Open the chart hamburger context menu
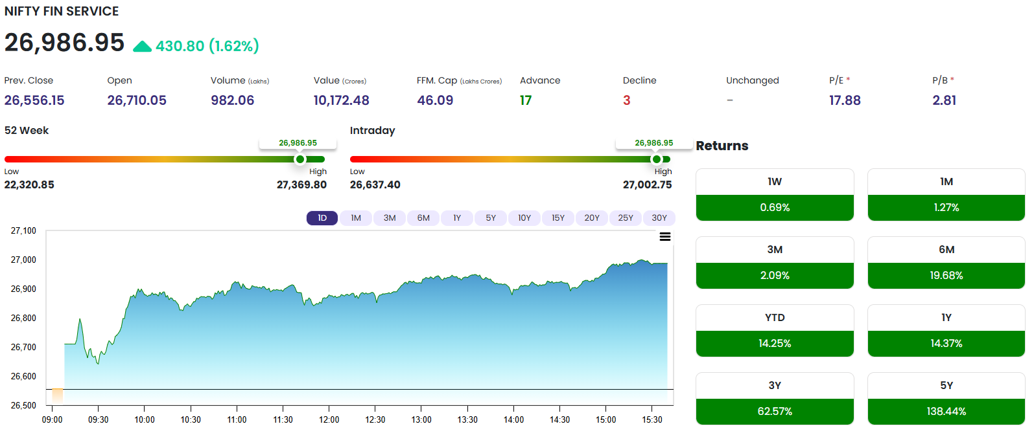Viewport: 1034px width, 435px height. [665, 237]
